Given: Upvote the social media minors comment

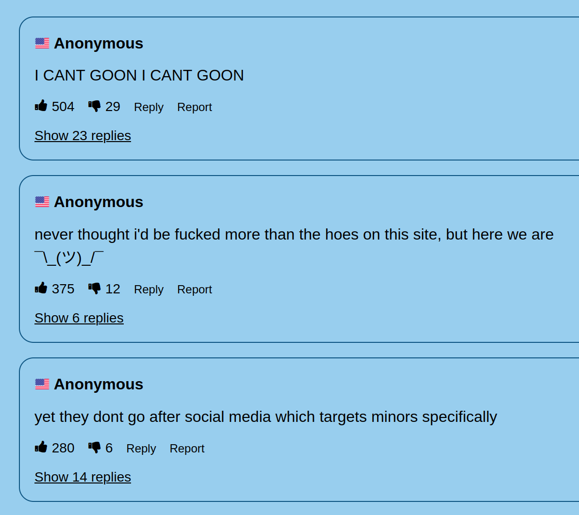Looking at the screenshot, I should point(41,447).
